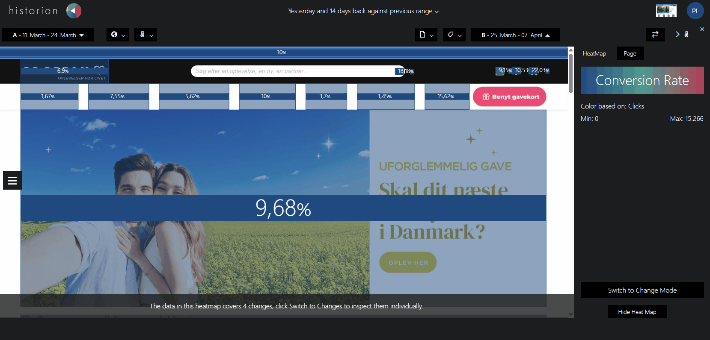
Task: Click the Conversion Rate color gradient bar
Action: (x=642, y=80)
